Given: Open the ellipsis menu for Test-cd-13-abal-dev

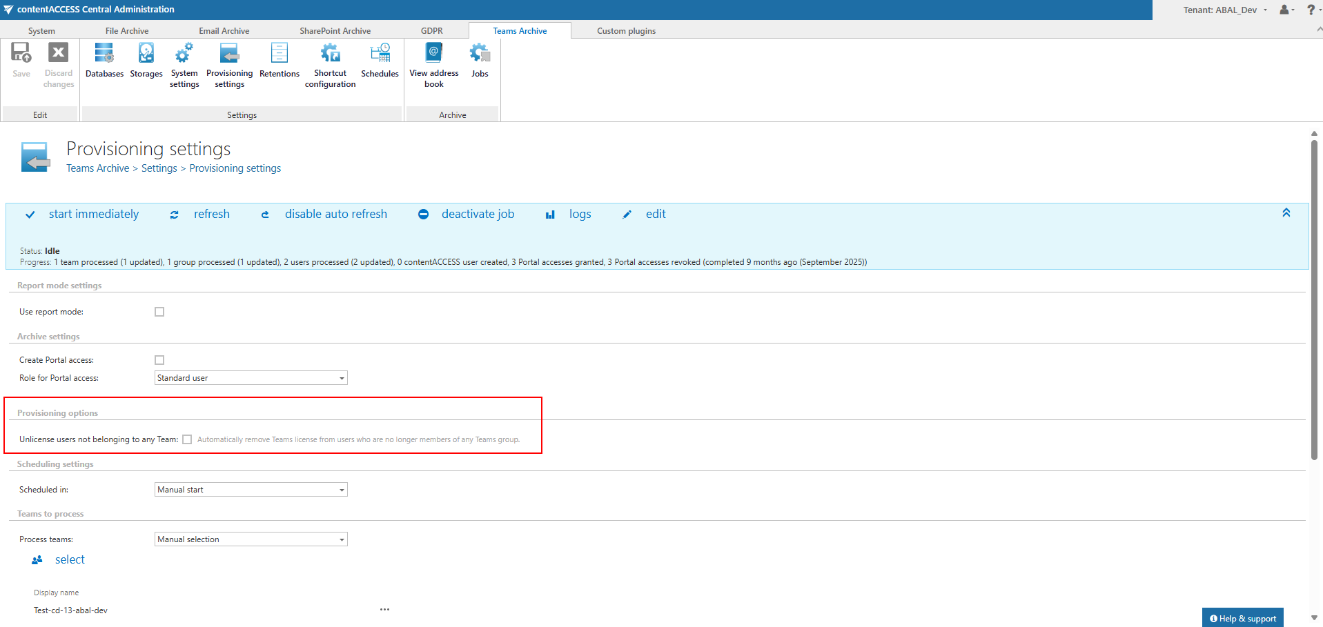Looking at the screenshot, I should coord(384,610).
